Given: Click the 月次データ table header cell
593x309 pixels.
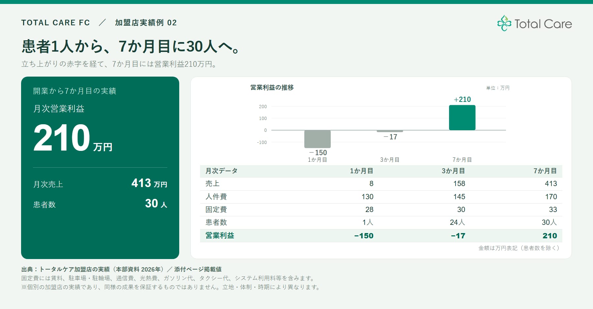Looking at the screenshot, I should pos(221,171).
